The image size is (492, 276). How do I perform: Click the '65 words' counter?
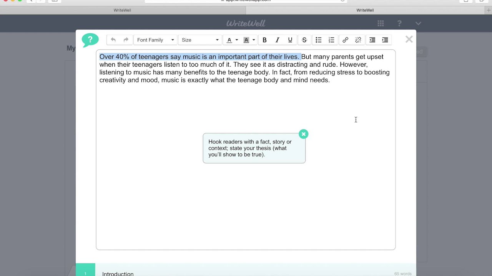tap(403, 274)
